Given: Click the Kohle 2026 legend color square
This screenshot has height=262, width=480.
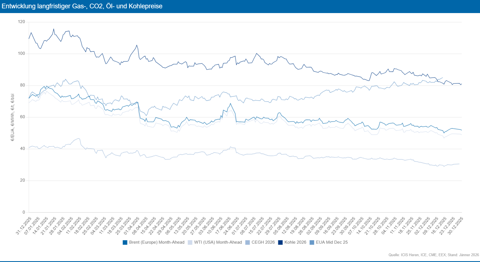Looking at the screenshot, I should point(280,243).
